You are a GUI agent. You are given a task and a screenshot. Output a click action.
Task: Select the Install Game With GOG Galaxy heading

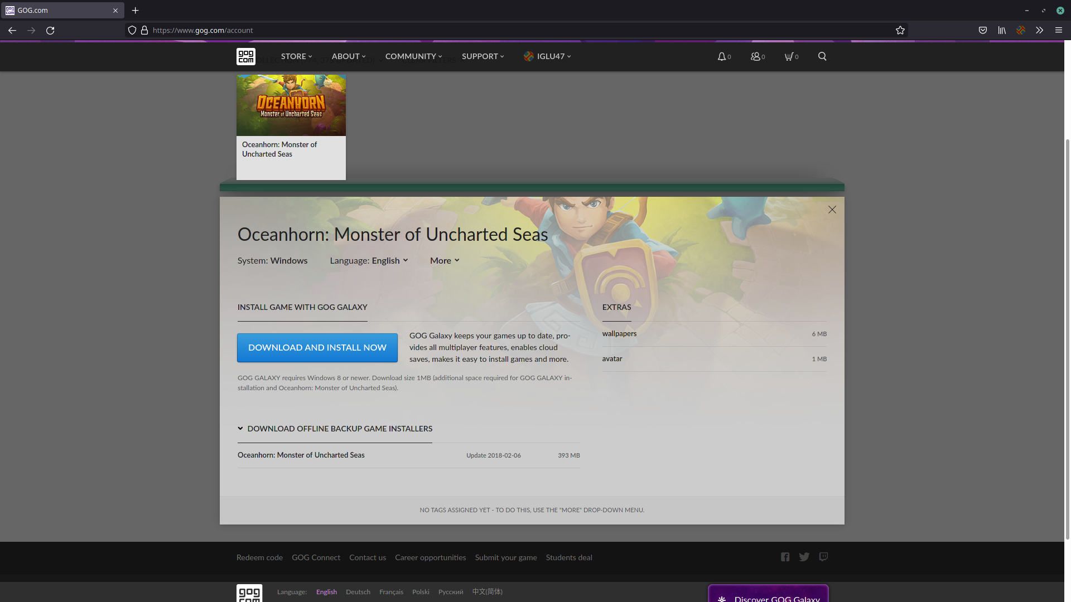302,307
